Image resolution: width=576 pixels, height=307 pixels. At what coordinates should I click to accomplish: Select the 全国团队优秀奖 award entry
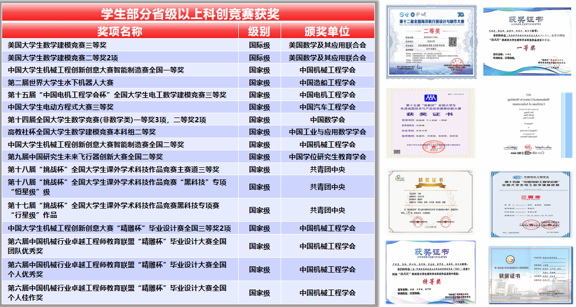pos(117,246)
